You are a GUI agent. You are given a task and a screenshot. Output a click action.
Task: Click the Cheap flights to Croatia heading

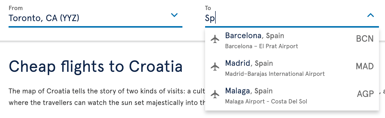(x=95, y=67)
